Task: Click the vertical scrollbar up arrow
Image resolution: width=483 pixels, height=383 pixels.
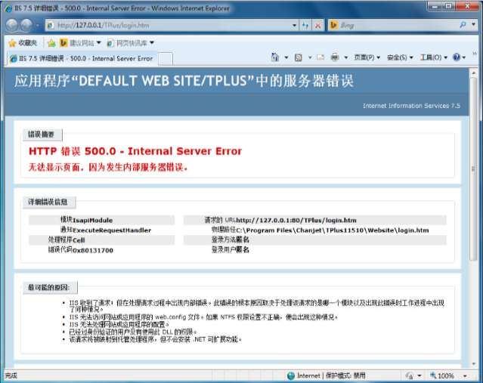Action: click(473, 73)
